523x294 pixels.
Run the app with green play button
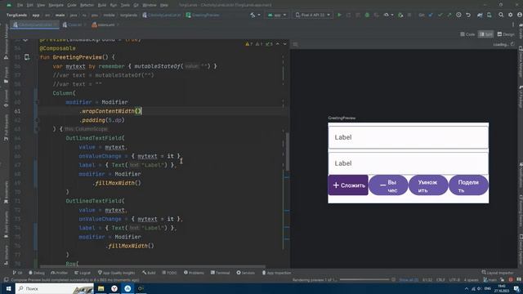(x=340, y=15)
